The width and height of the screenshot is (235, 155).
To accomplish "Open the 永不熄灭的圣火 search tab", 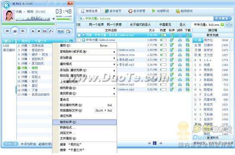I will [x=140, y=25].
